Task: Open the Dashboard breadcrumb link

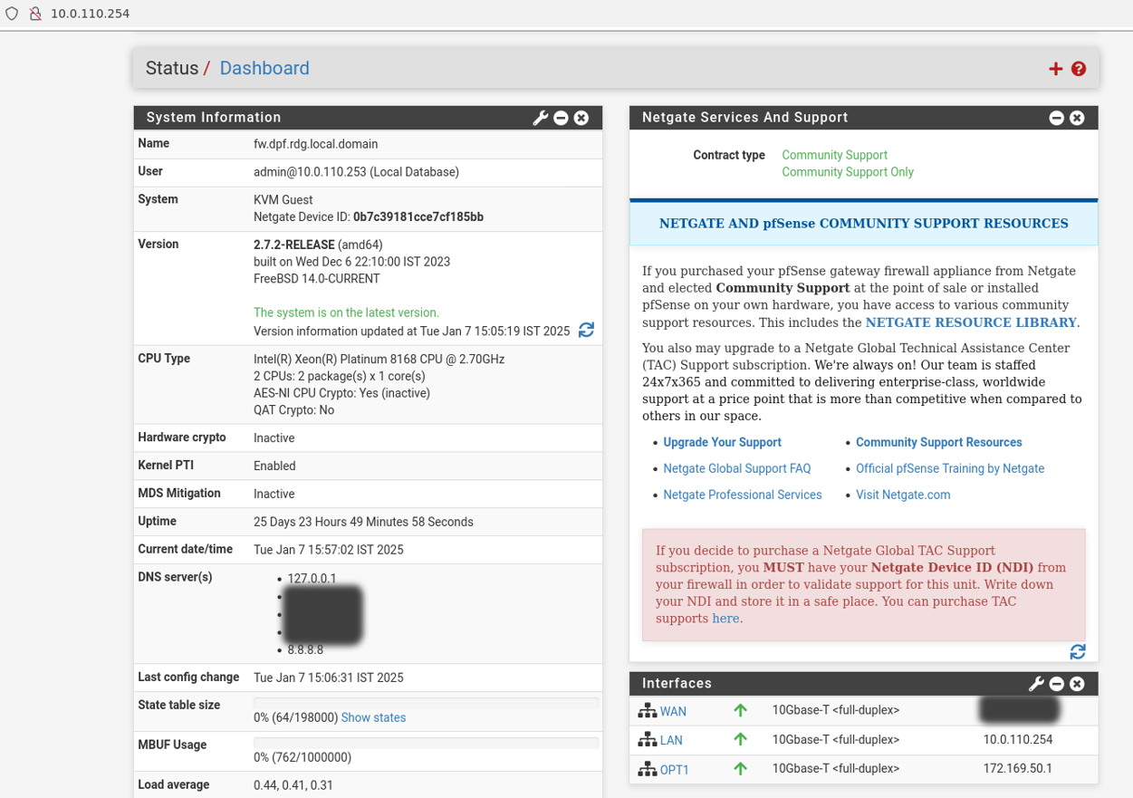Action: (264, 68)
